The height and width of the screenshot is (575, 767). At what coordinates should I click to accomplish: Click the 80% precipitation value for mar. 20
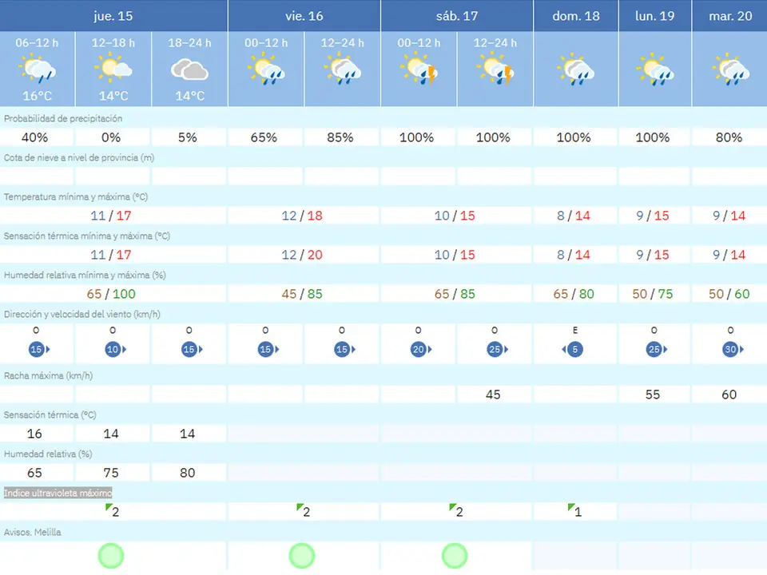[x=729, y=137]
